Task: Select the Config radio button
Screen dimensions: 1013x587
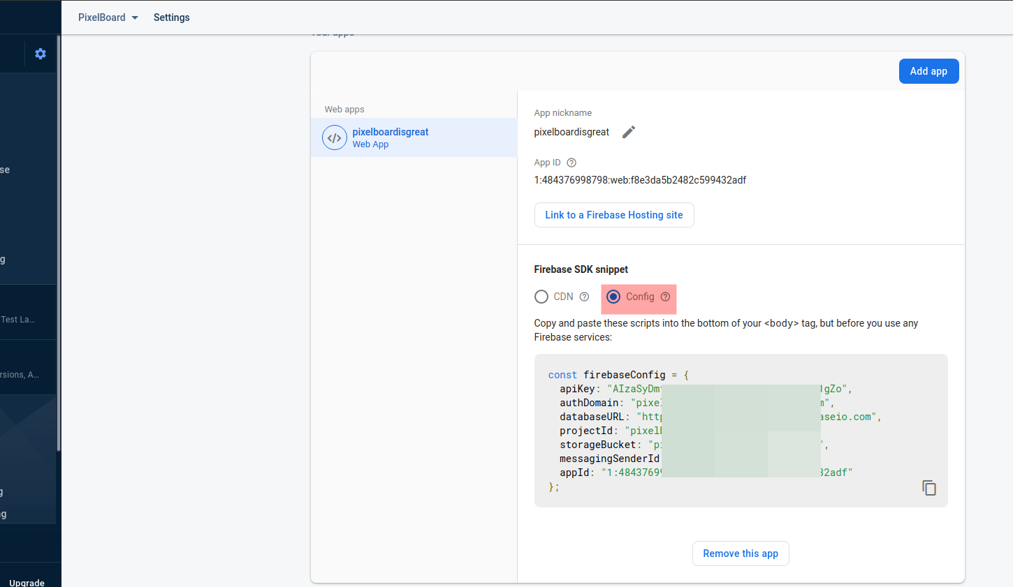Action: coord(613,297)
